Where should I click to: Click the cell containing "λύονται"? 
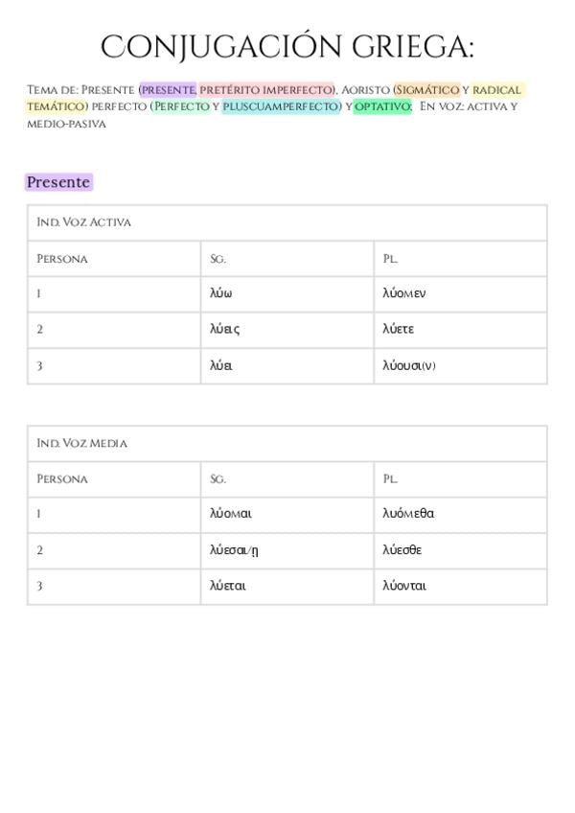[404, 586]
